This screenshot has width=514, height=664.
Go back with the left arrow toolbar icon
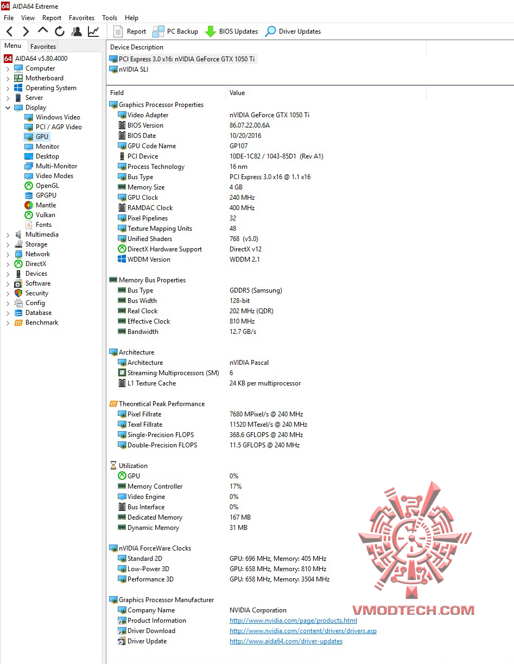tap(9, 31)
